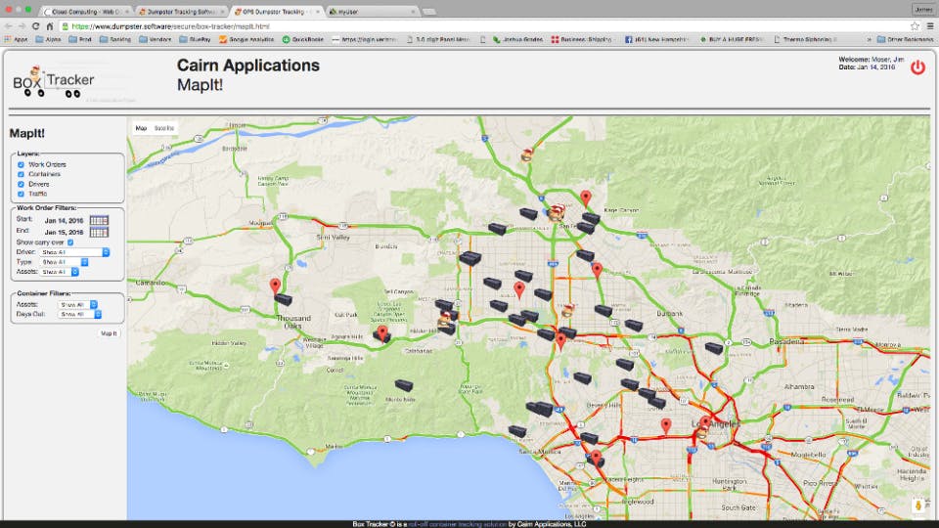Toggle the Traffic layer checkbox
The height and width of the screenshot is (528, 939).
pyautogui.click(x=21, y=194)
